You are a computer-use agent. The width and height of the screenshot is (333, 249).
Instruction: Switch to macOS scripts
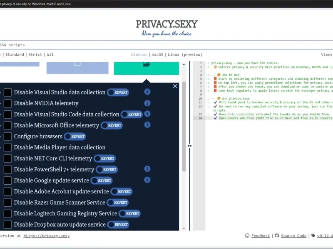pyautogui.click(x=157, y=55)
